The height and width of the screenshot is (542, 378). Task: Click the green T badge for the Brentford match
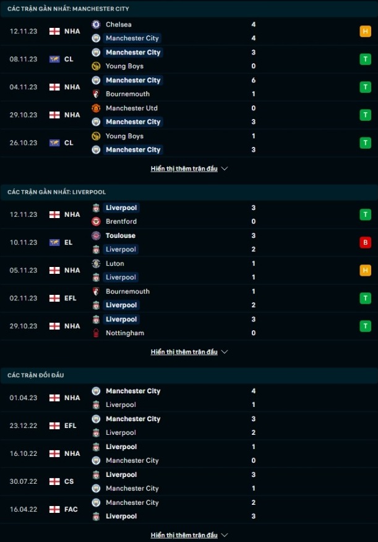tap(365, 214)
